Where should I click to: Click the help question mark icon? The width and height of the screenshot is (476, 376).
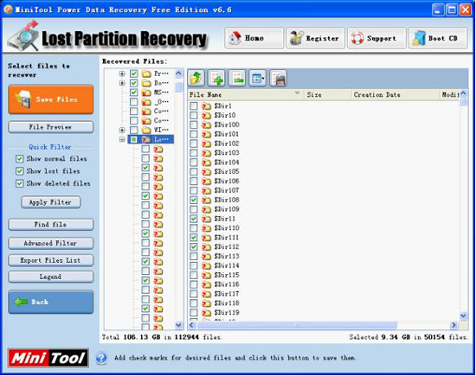pos(101,358)
